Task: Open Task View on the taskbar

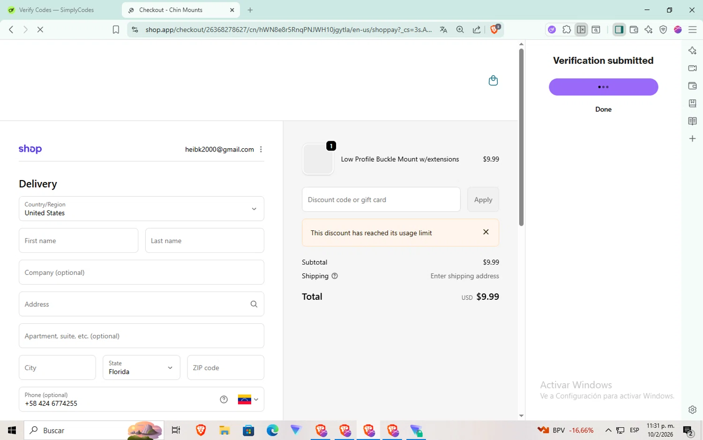Action: pyautogui.click(x=176, y=430)
